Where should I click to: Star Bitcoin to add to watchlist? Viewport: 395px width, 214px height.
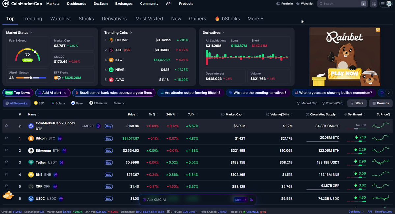(6, 138)
